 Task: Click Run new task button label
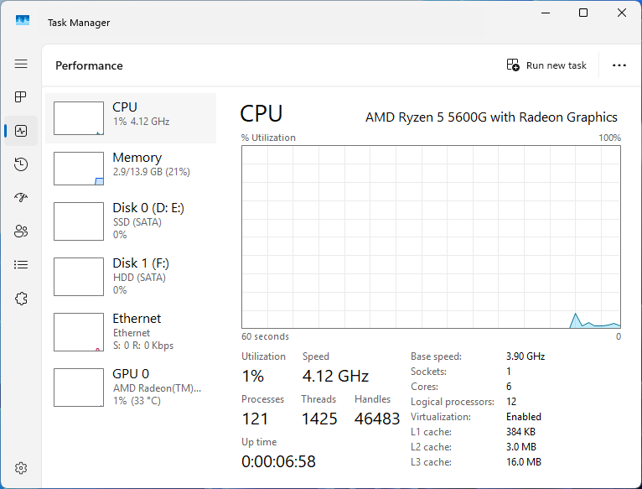556,65
